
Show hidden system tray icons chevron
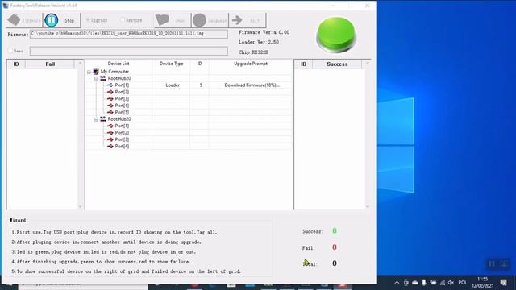397,283
